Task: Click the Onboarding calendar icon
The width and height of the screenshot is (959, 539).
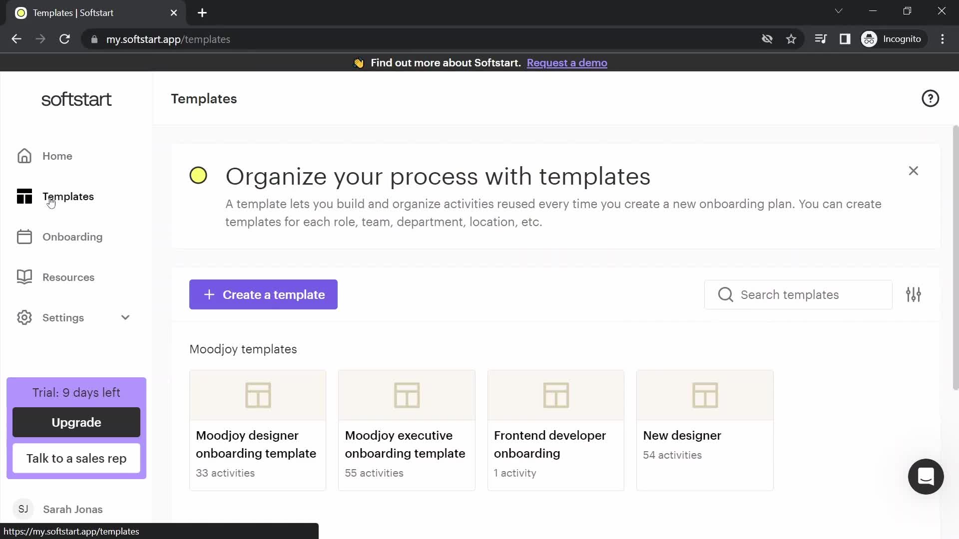Action: pos(24,237)
